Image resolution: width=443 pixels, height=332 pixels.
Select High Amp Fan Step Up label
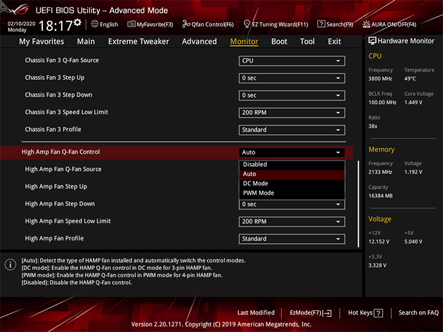[56, 187]
